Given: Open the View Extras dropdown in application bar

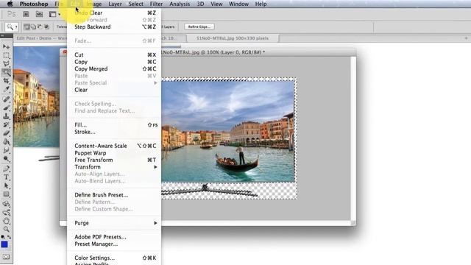Looking at the screenshot, I should click(x=54, y=14).
